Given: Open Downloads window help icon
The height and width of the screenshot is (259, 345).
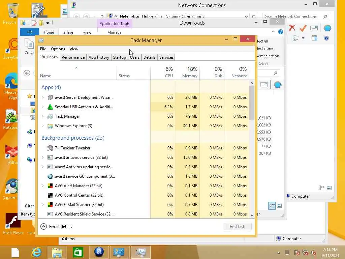Looking at the screenshot, I should coord(281,32).
